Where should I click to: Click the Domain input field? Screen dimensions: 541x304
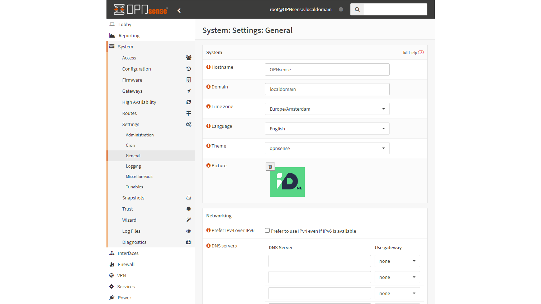pos(327,89)
